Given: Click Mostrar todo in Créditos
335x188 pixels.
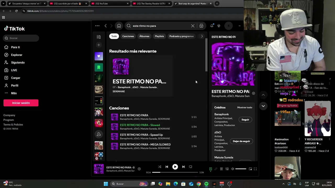Looking at the screenshot, I should click(x=245, y=107).
